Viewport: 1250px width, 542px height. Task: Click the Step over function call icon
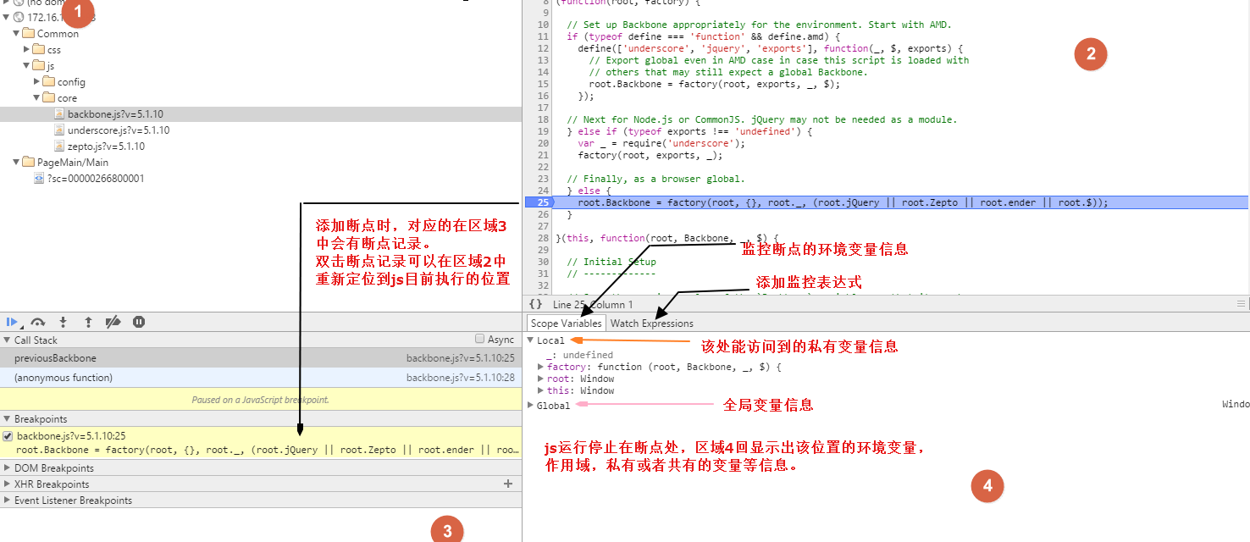(x=37, y=322)
